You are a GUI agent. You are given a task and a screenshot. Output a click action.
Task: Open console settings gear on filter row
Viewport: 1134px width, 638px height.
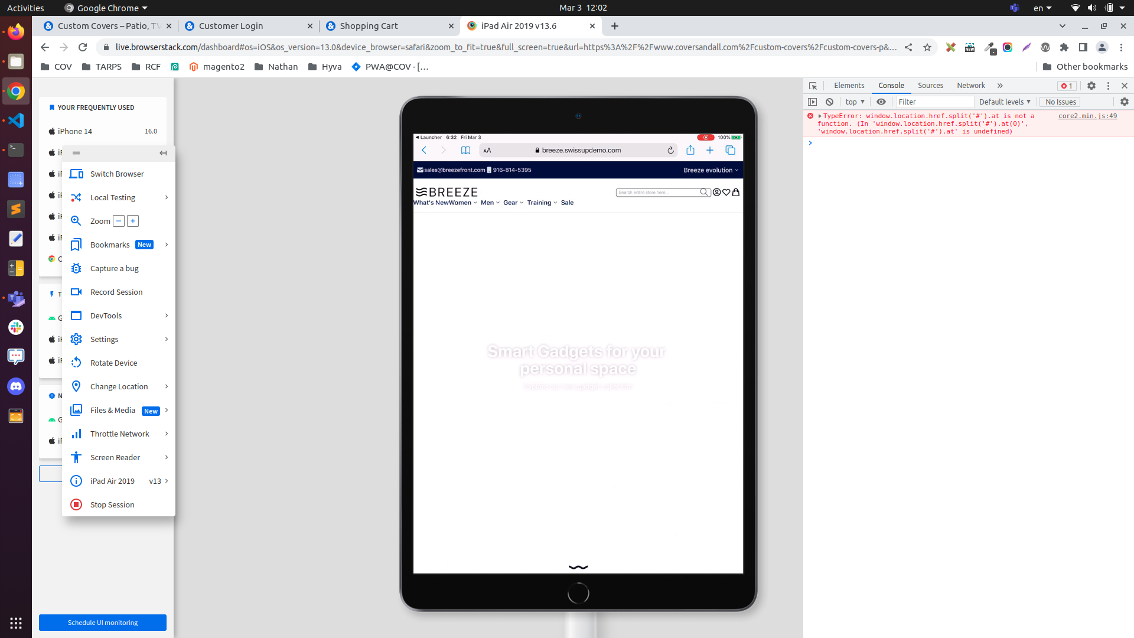click(1125, 102)
